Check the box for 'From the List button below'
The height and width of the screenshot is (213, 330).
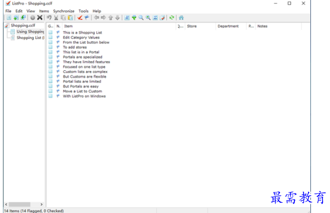(x=50, y=43)
